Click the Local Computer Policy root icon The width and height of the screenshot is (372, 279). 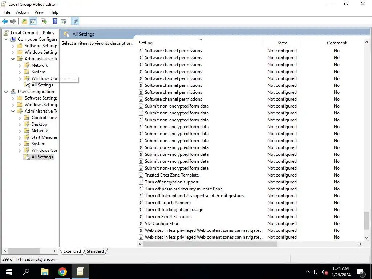click(x=6, y=33)
